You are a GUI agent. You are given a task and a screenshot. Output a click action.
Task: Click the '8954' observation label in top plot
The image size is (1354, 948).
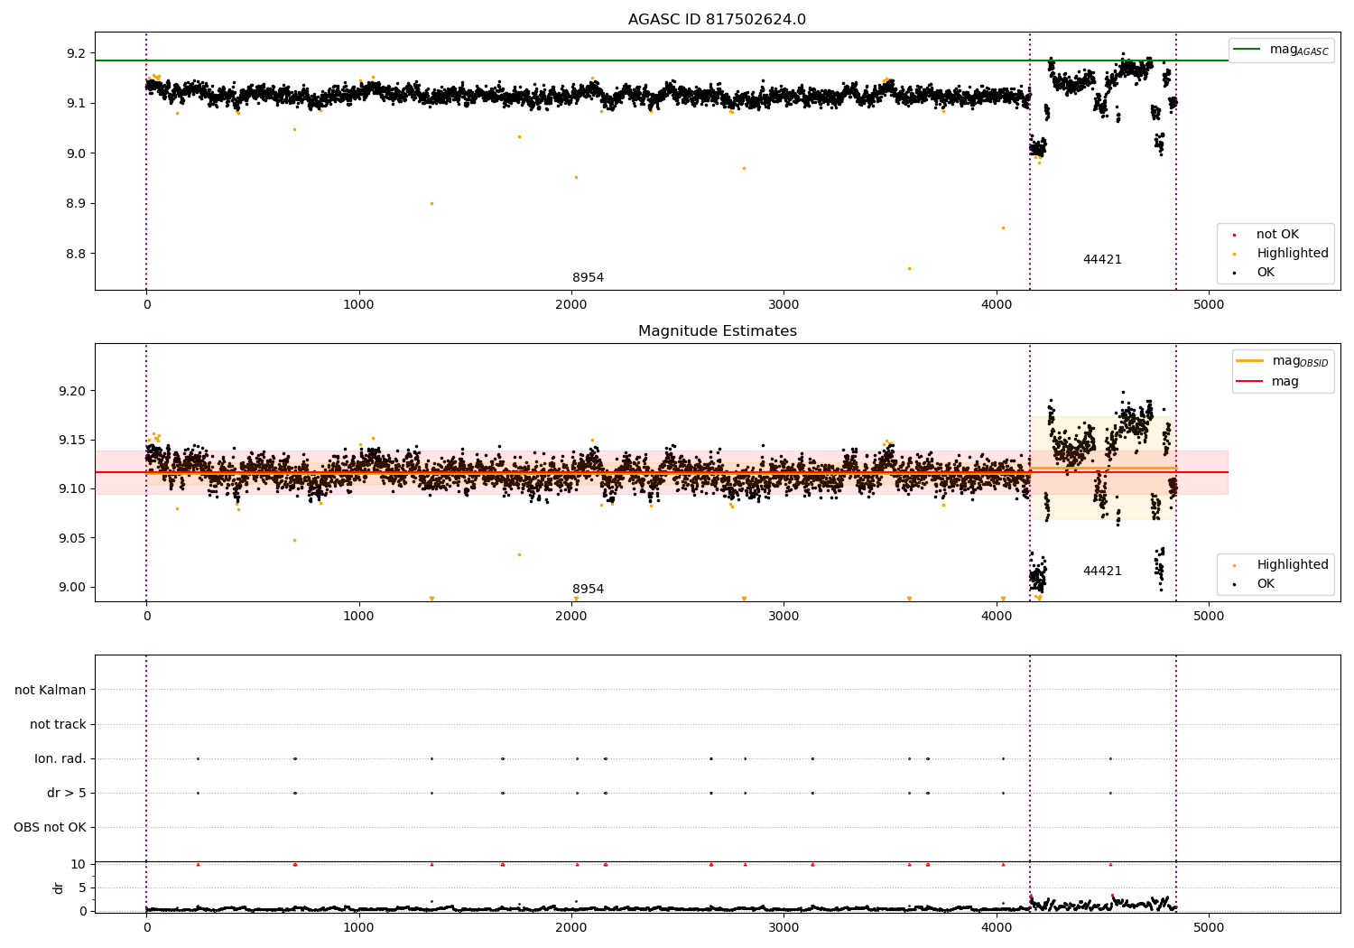(588, 278)
